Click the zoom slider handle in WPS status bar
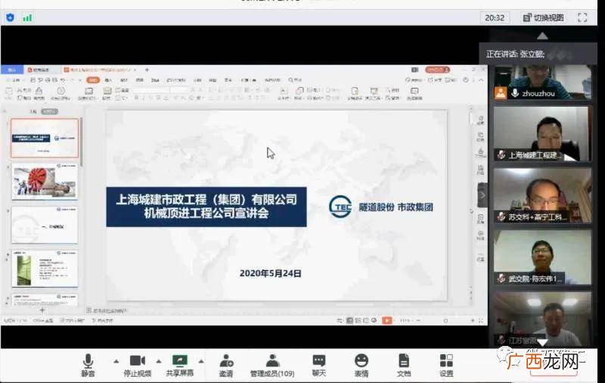 click(445, 320)
